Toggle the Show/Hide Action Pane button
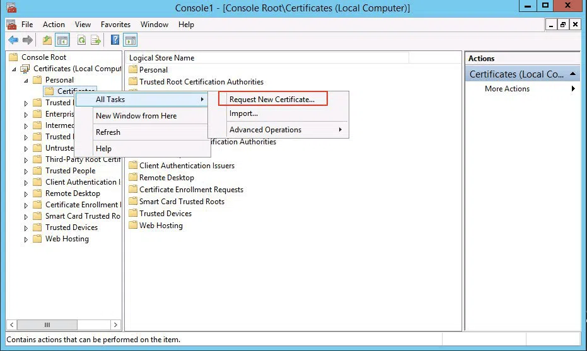Image resolution: width=587 pixels, height=351 pixels. (x=131, y=40)
